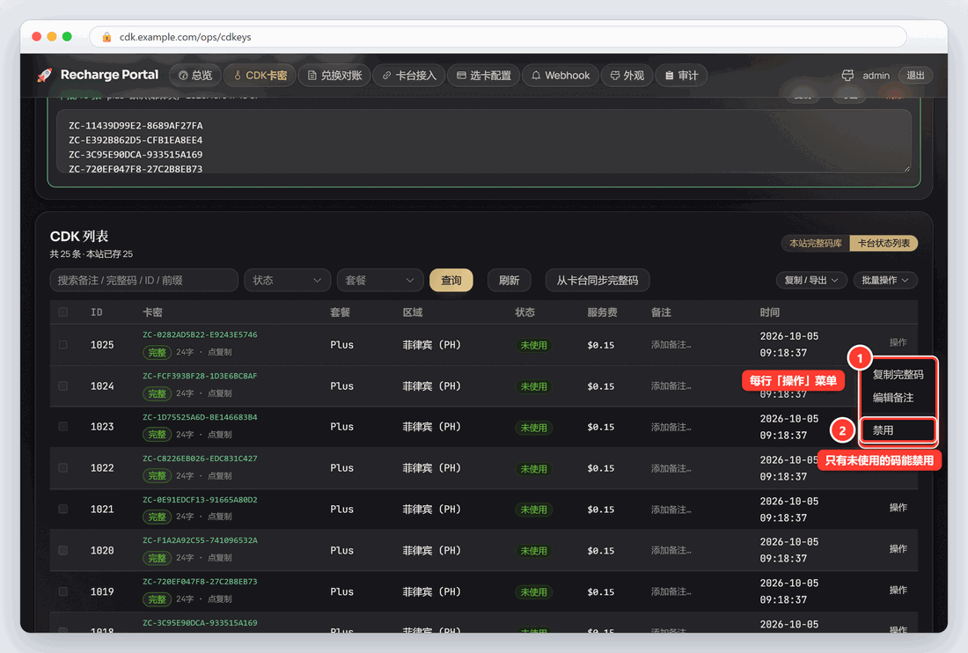The width and height of the screenshot is (968, 653).
Task: Tick the checkbox for row 1023
Action: coord(63,427)
